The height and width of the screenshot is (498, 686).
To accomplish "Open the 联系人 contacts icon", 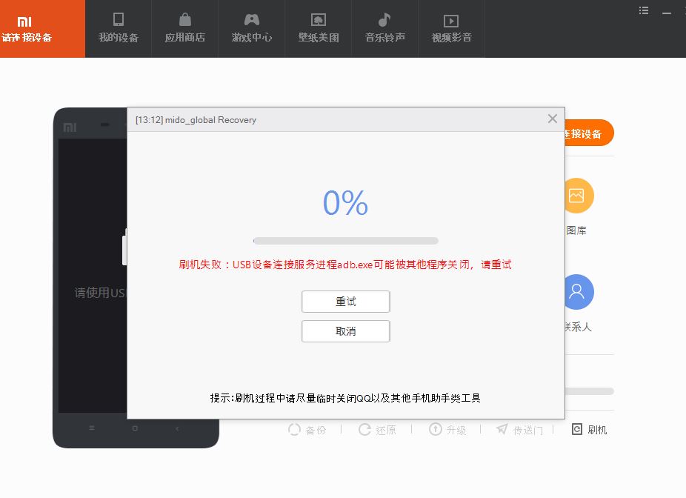I will coord(579,292).
